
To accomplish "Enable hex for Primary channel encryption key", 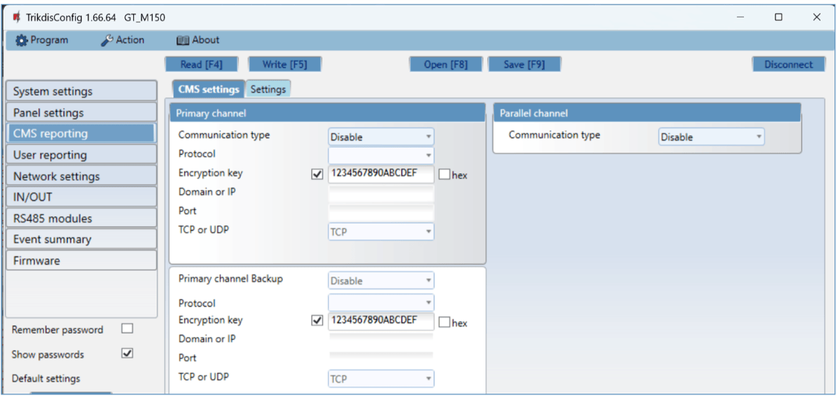I will tap(444, 175).
